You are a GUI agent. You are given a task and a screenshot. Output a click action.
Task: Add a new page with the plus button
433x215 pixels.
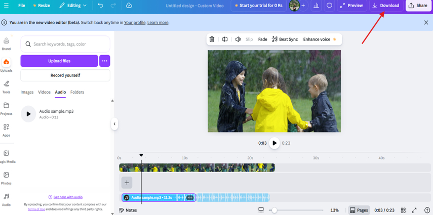pyautogui.click(x=127, y=183)
